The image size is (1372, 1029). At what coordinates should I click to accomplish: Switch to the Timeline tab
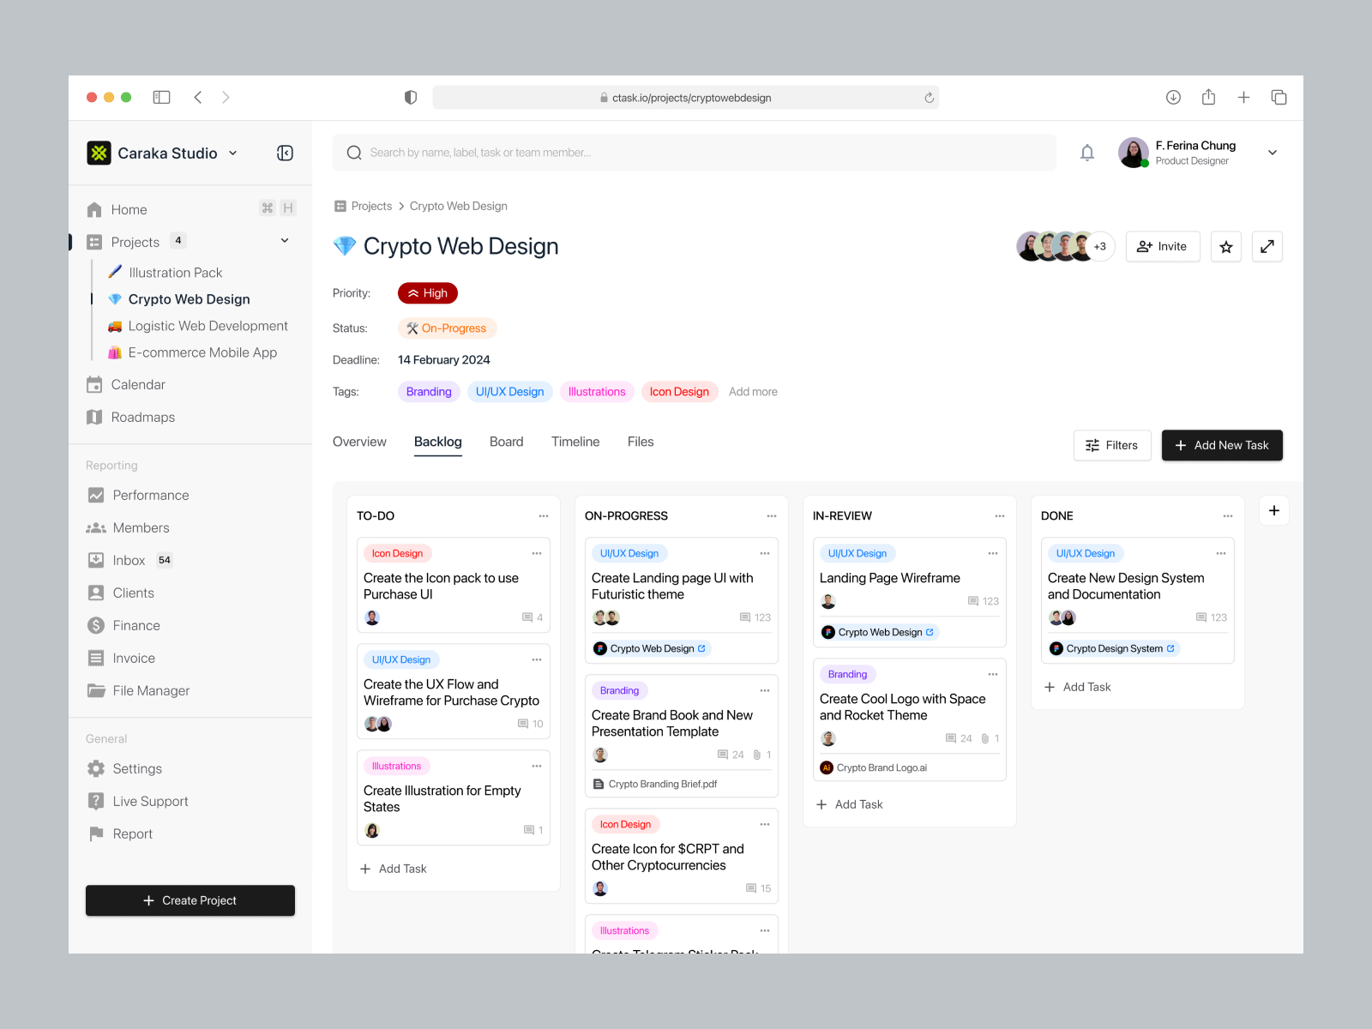(x=575, y=442)
